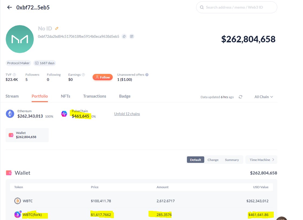
Task: Click the WBTC amount 2,612.6717
Action: (x=166, y=201)
